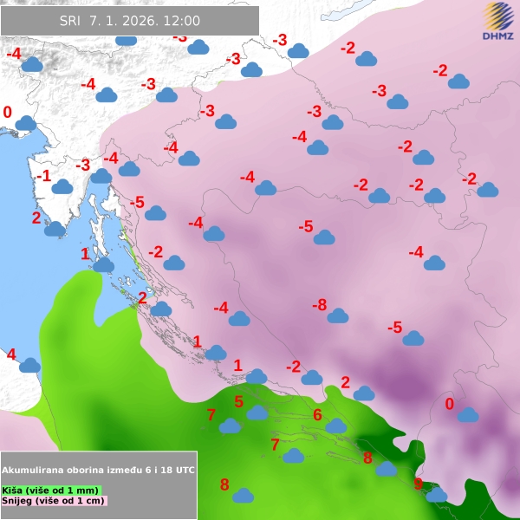Image resolution: width=520 pixels, height=520 pixels.
Task: Click cloud icon beside 0 in snow zone
Action: point(468,415)
